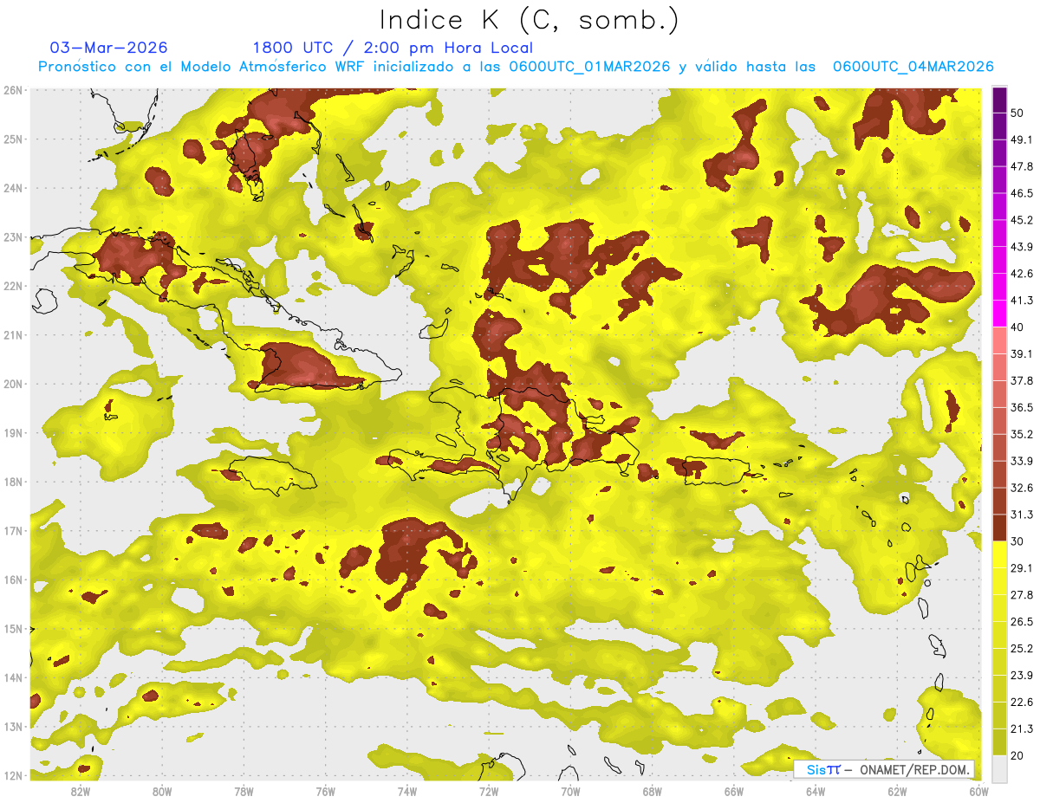
Task: Click the colorbar label "35.2"
Action: (1022, 435)
